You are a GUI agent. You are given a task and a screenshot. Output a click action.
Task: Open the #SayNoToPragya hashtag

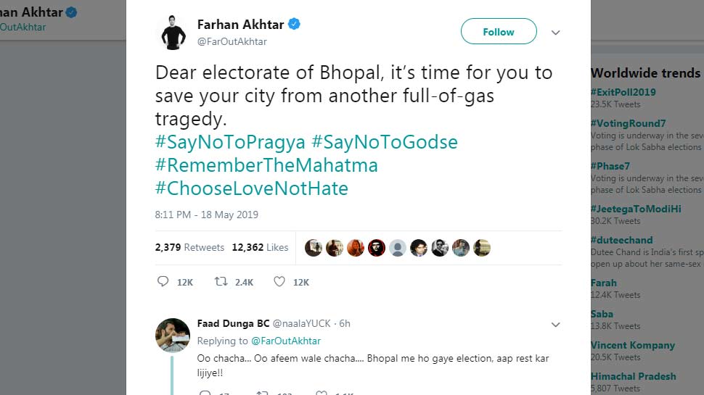(x=230, y=142)
